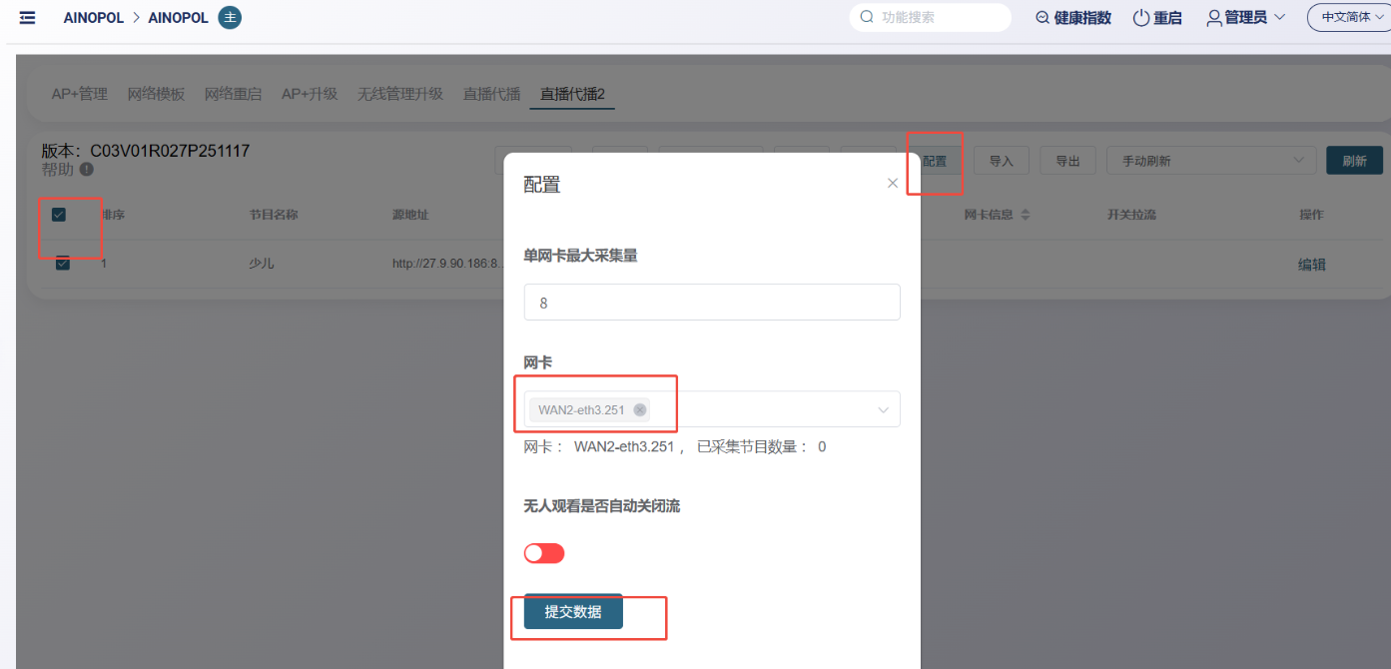The width and height of the screenshot is (1391, 669).
Task: Toggle the 无人观看是否自动关闭流 switch
Action: 544,553
